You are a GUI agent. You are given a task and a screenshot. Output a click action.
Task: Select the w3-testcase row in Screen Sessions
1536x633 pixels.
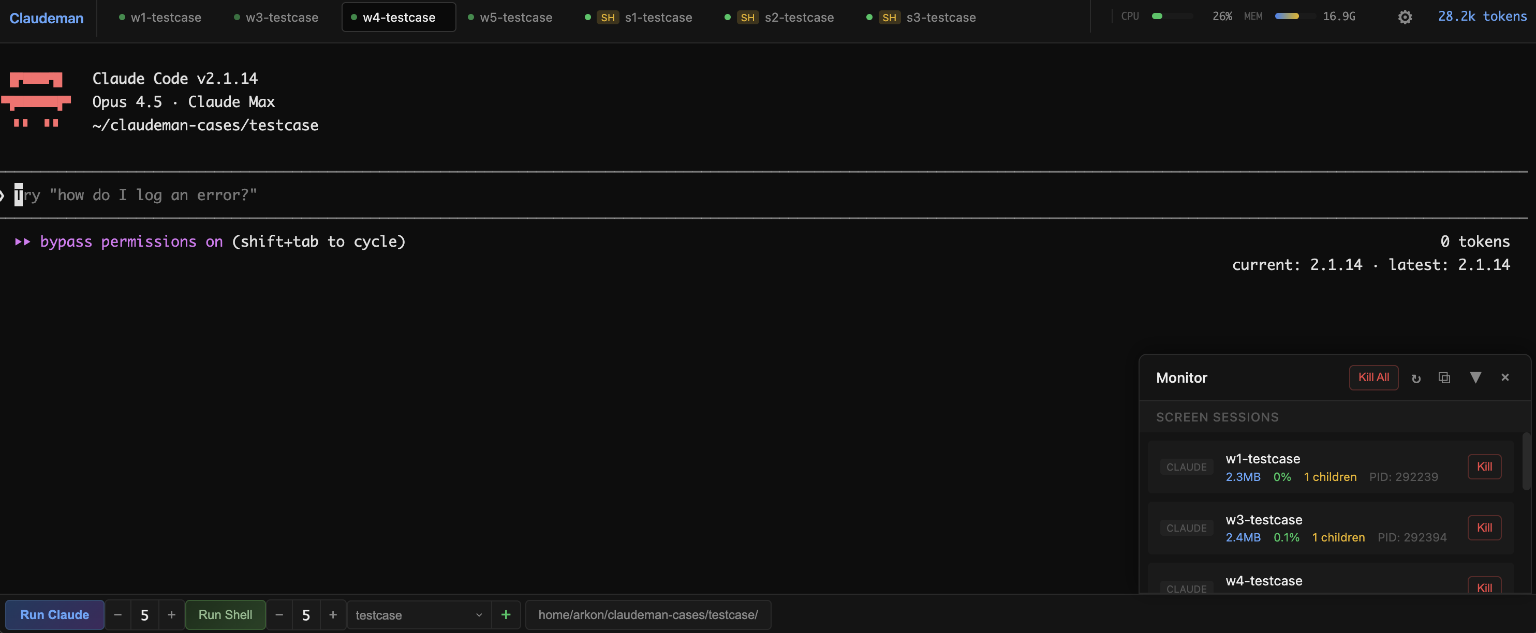tap(1330, 527)
